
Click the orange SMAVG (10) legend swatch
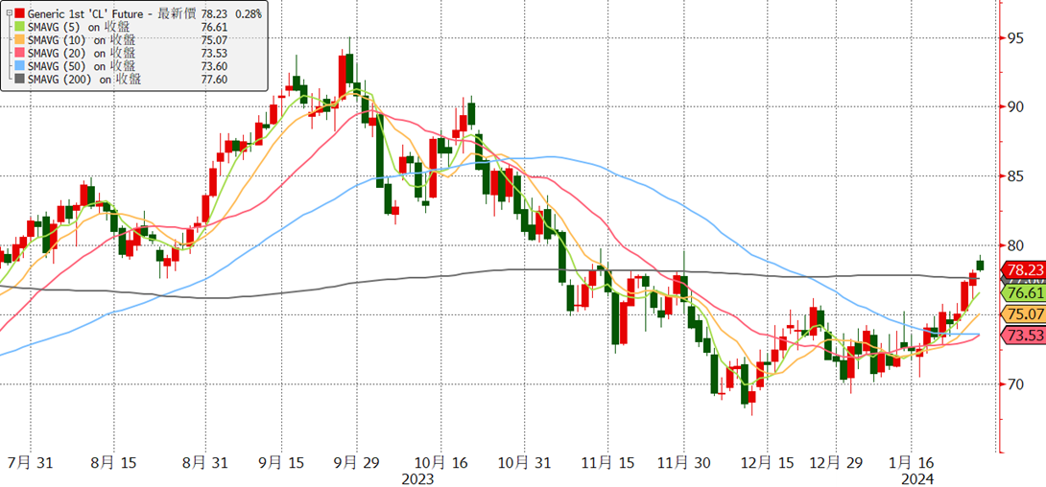pos(20,40)
